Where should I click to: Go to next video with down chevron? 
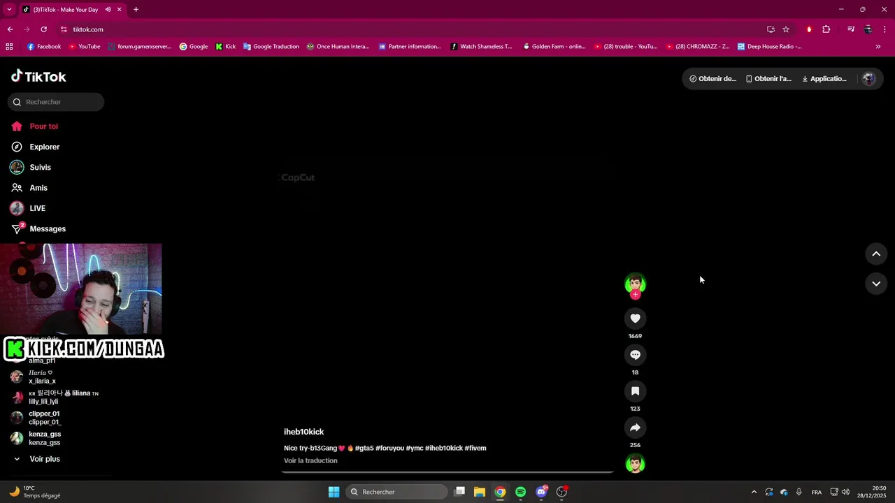click(x=876, y=284)
